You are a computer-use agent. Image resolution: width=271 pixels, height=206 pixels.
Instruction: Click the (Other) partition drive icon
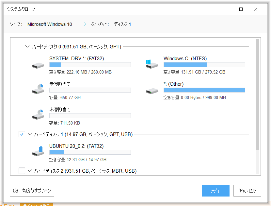(152, 91)
